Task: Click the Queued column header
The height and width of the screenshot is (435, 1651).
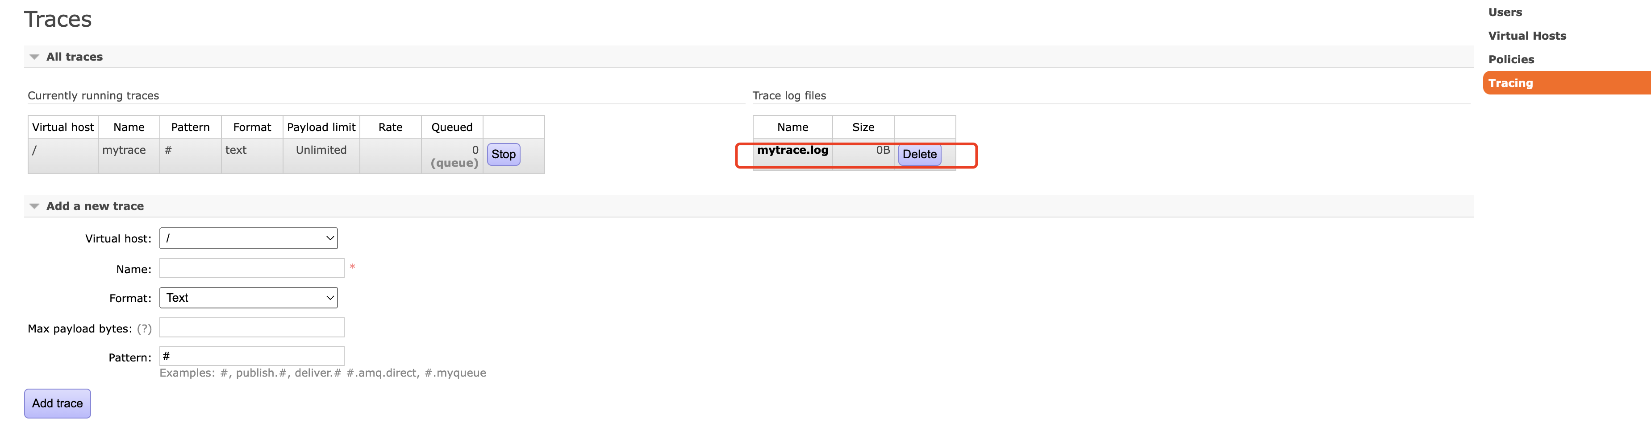Action: [451, 127]
